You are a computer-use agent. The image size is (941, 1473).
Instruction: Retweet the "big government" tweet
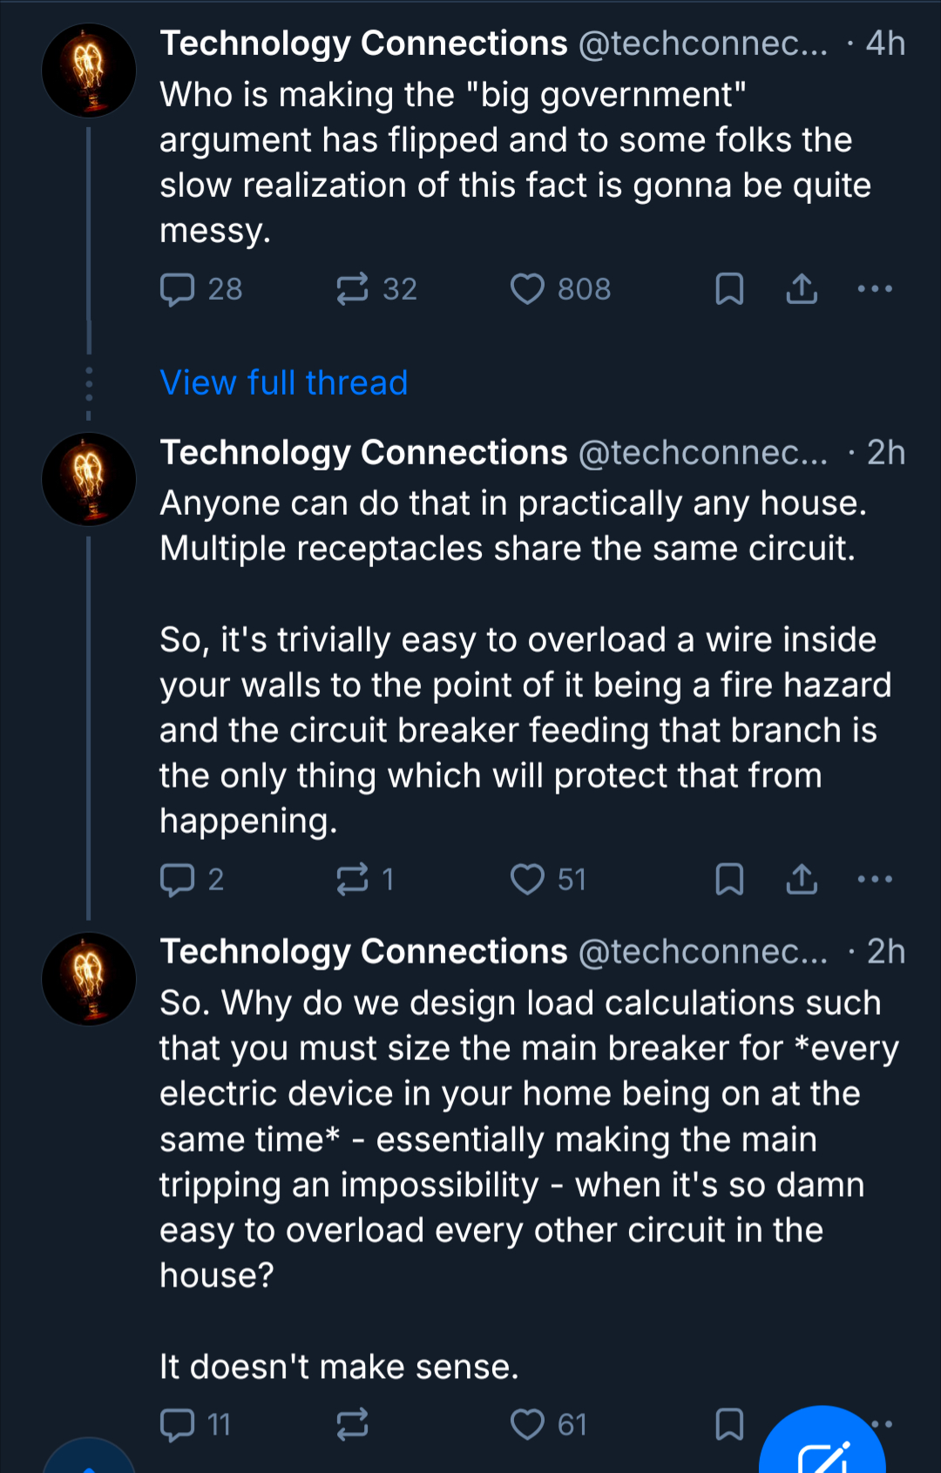353,289
